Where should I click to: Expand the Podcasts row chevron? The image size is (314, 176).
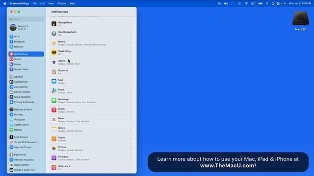tap(131, 158)
